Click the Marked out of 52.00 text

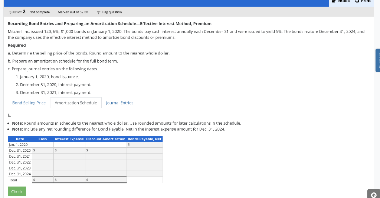click(x=73, y=12)
